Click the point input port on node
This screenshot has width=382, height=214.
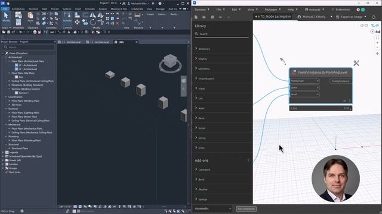pos(305,87)
